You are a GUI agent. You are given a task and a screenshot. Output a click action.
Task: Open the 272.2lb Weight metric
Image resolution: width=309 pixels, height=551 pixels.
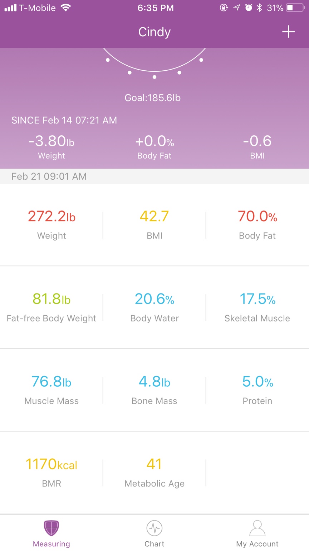pos(51,225)
